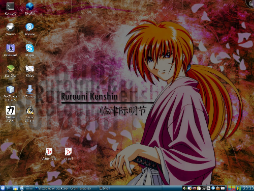
Task: Click the blue round messenger tray icon
Action: pyautogui.click(x=213, y=188)
